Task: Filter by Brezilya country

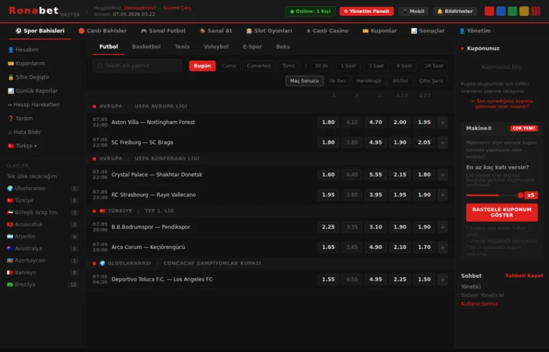Action: click(42, 285)
